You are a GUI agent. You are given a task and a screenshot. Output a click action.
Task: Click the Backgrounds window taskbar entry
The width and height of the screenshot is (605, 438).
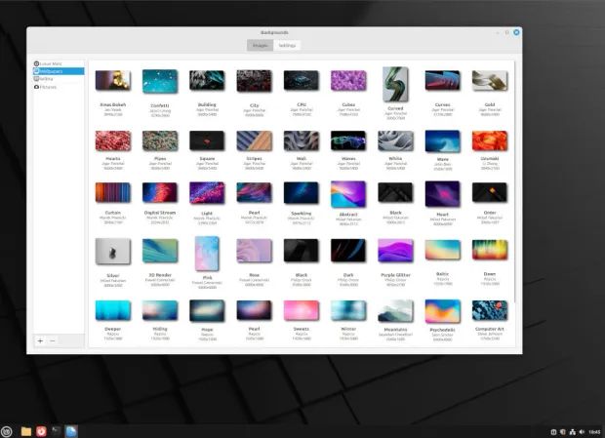point(71,431)
